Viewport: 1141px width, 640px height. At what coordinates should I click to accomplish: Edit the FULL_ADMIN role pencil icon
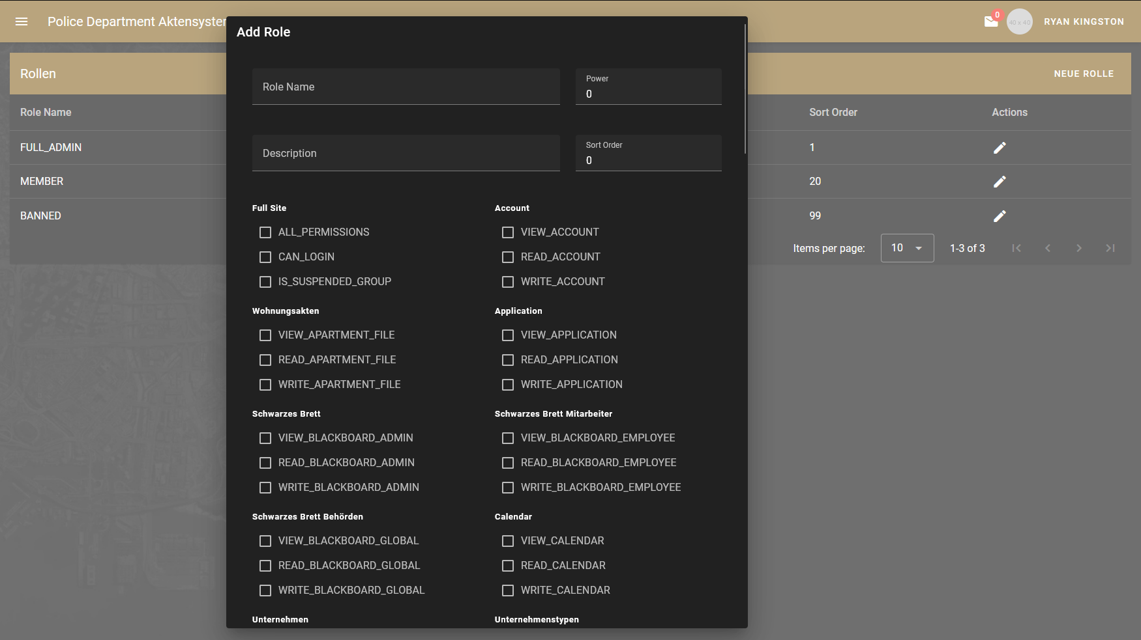(x=1000, y=148)
